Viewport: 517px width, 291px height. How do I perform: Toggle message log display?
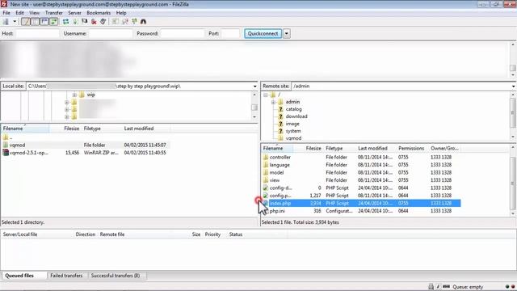tap(25, 22)
